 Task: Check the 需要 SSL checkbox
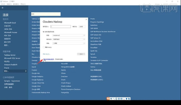(x=44, y=47)
